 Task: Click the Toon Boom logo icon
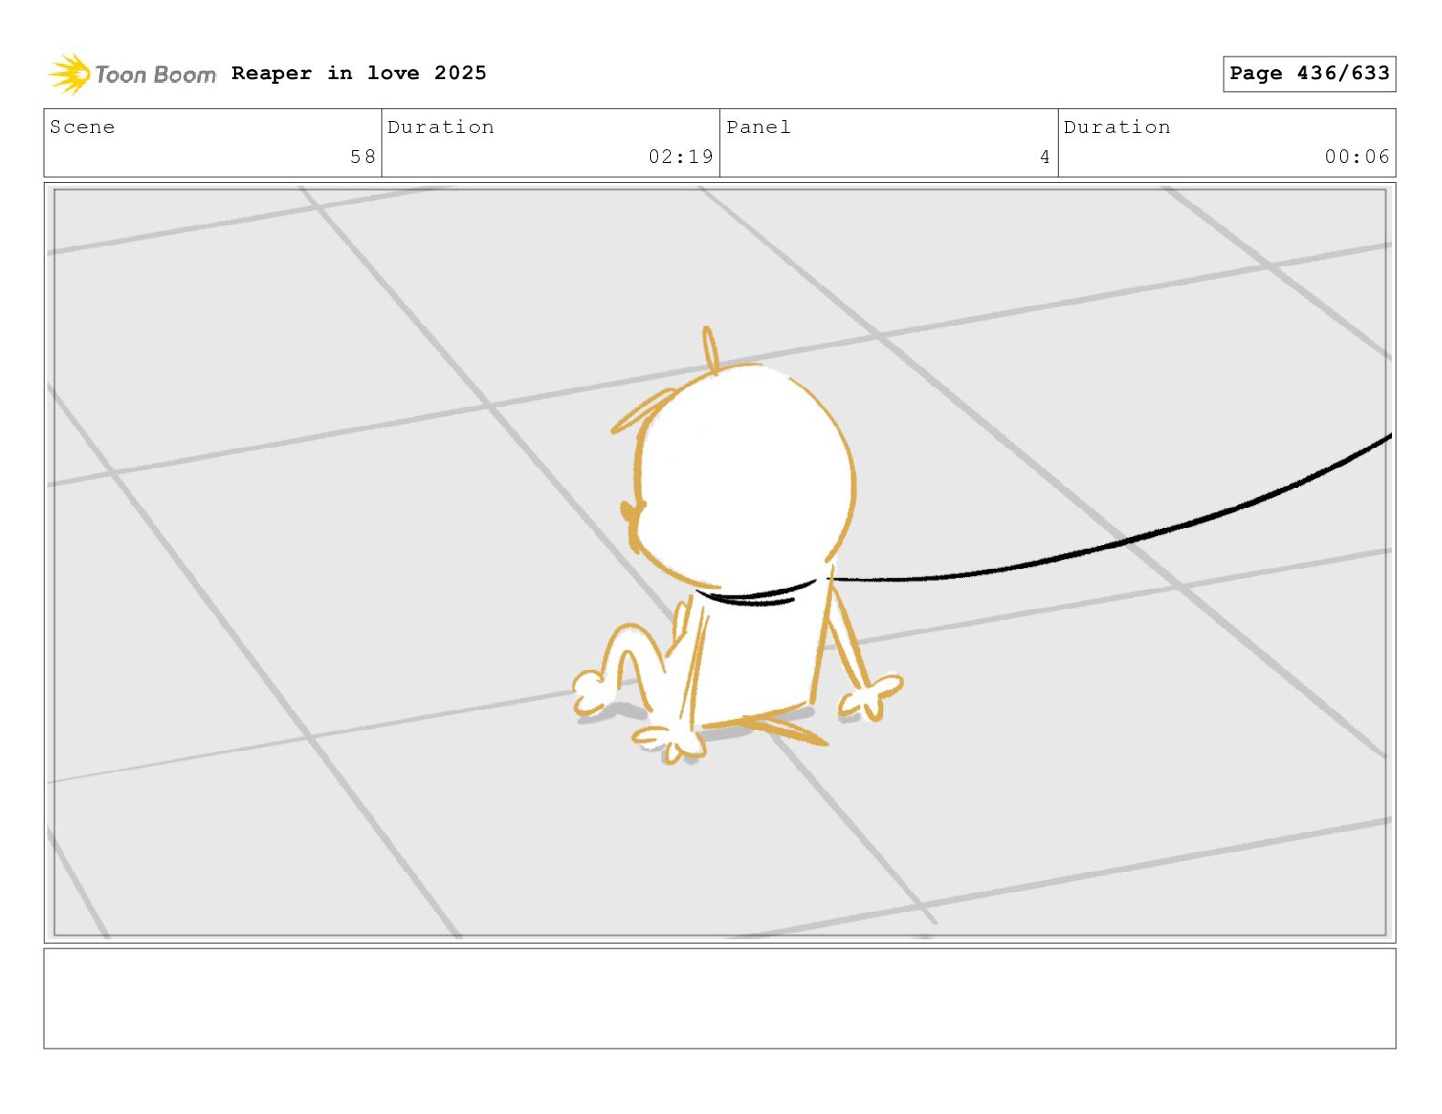pos(69,74)
